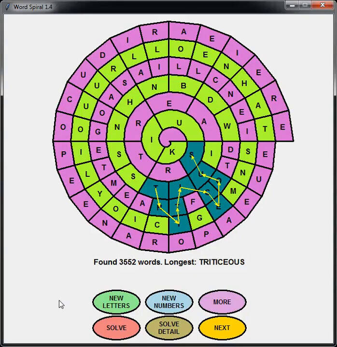Click the E tile at spiral's outer tail end
This screenshot has height=347, width=337.
pyautogui.click(x=282, y=128)
